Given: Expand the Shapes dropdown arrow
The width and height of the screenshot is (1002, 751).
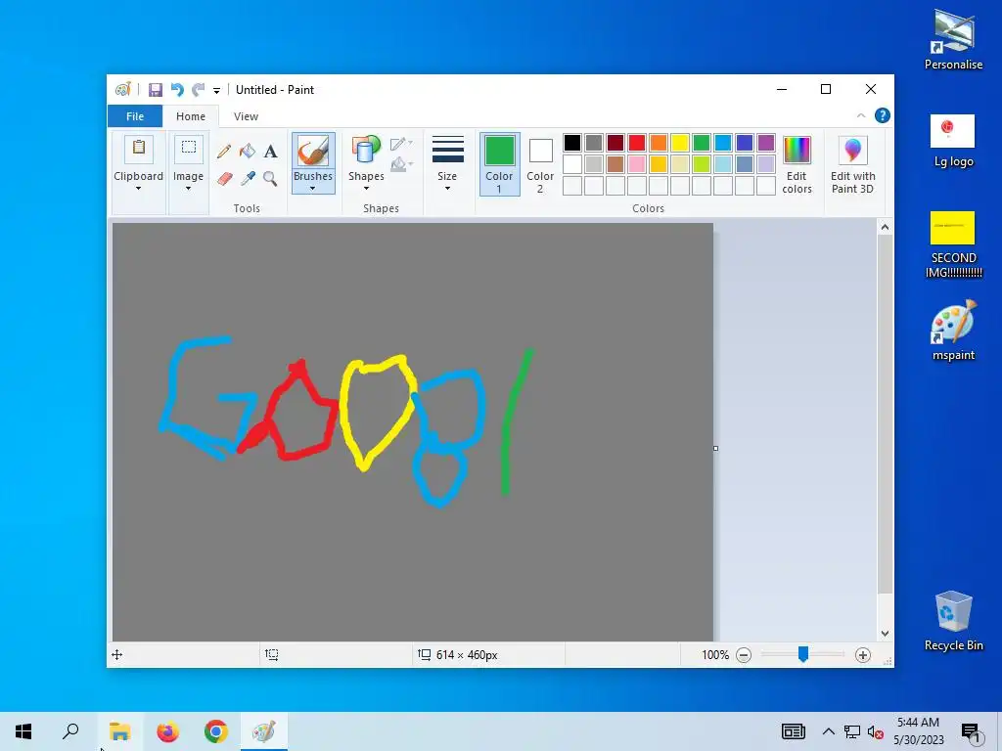Looking at the screenshot, I should click(x=366, y=189).
